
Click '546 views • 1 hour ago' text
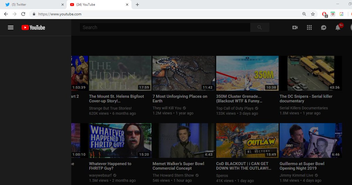pos(172,181)
